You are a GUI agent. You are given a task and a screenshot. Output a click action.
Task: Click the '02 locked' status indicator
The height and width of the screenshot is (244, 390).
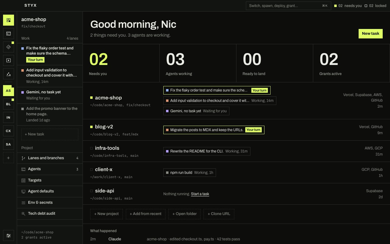pyautogui.click(x=375, y=6)
